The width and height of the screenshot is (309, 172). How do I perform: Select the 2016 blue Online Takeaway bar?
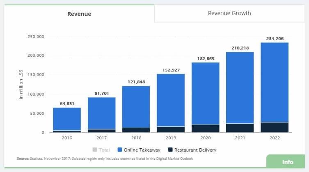(67, 119)
